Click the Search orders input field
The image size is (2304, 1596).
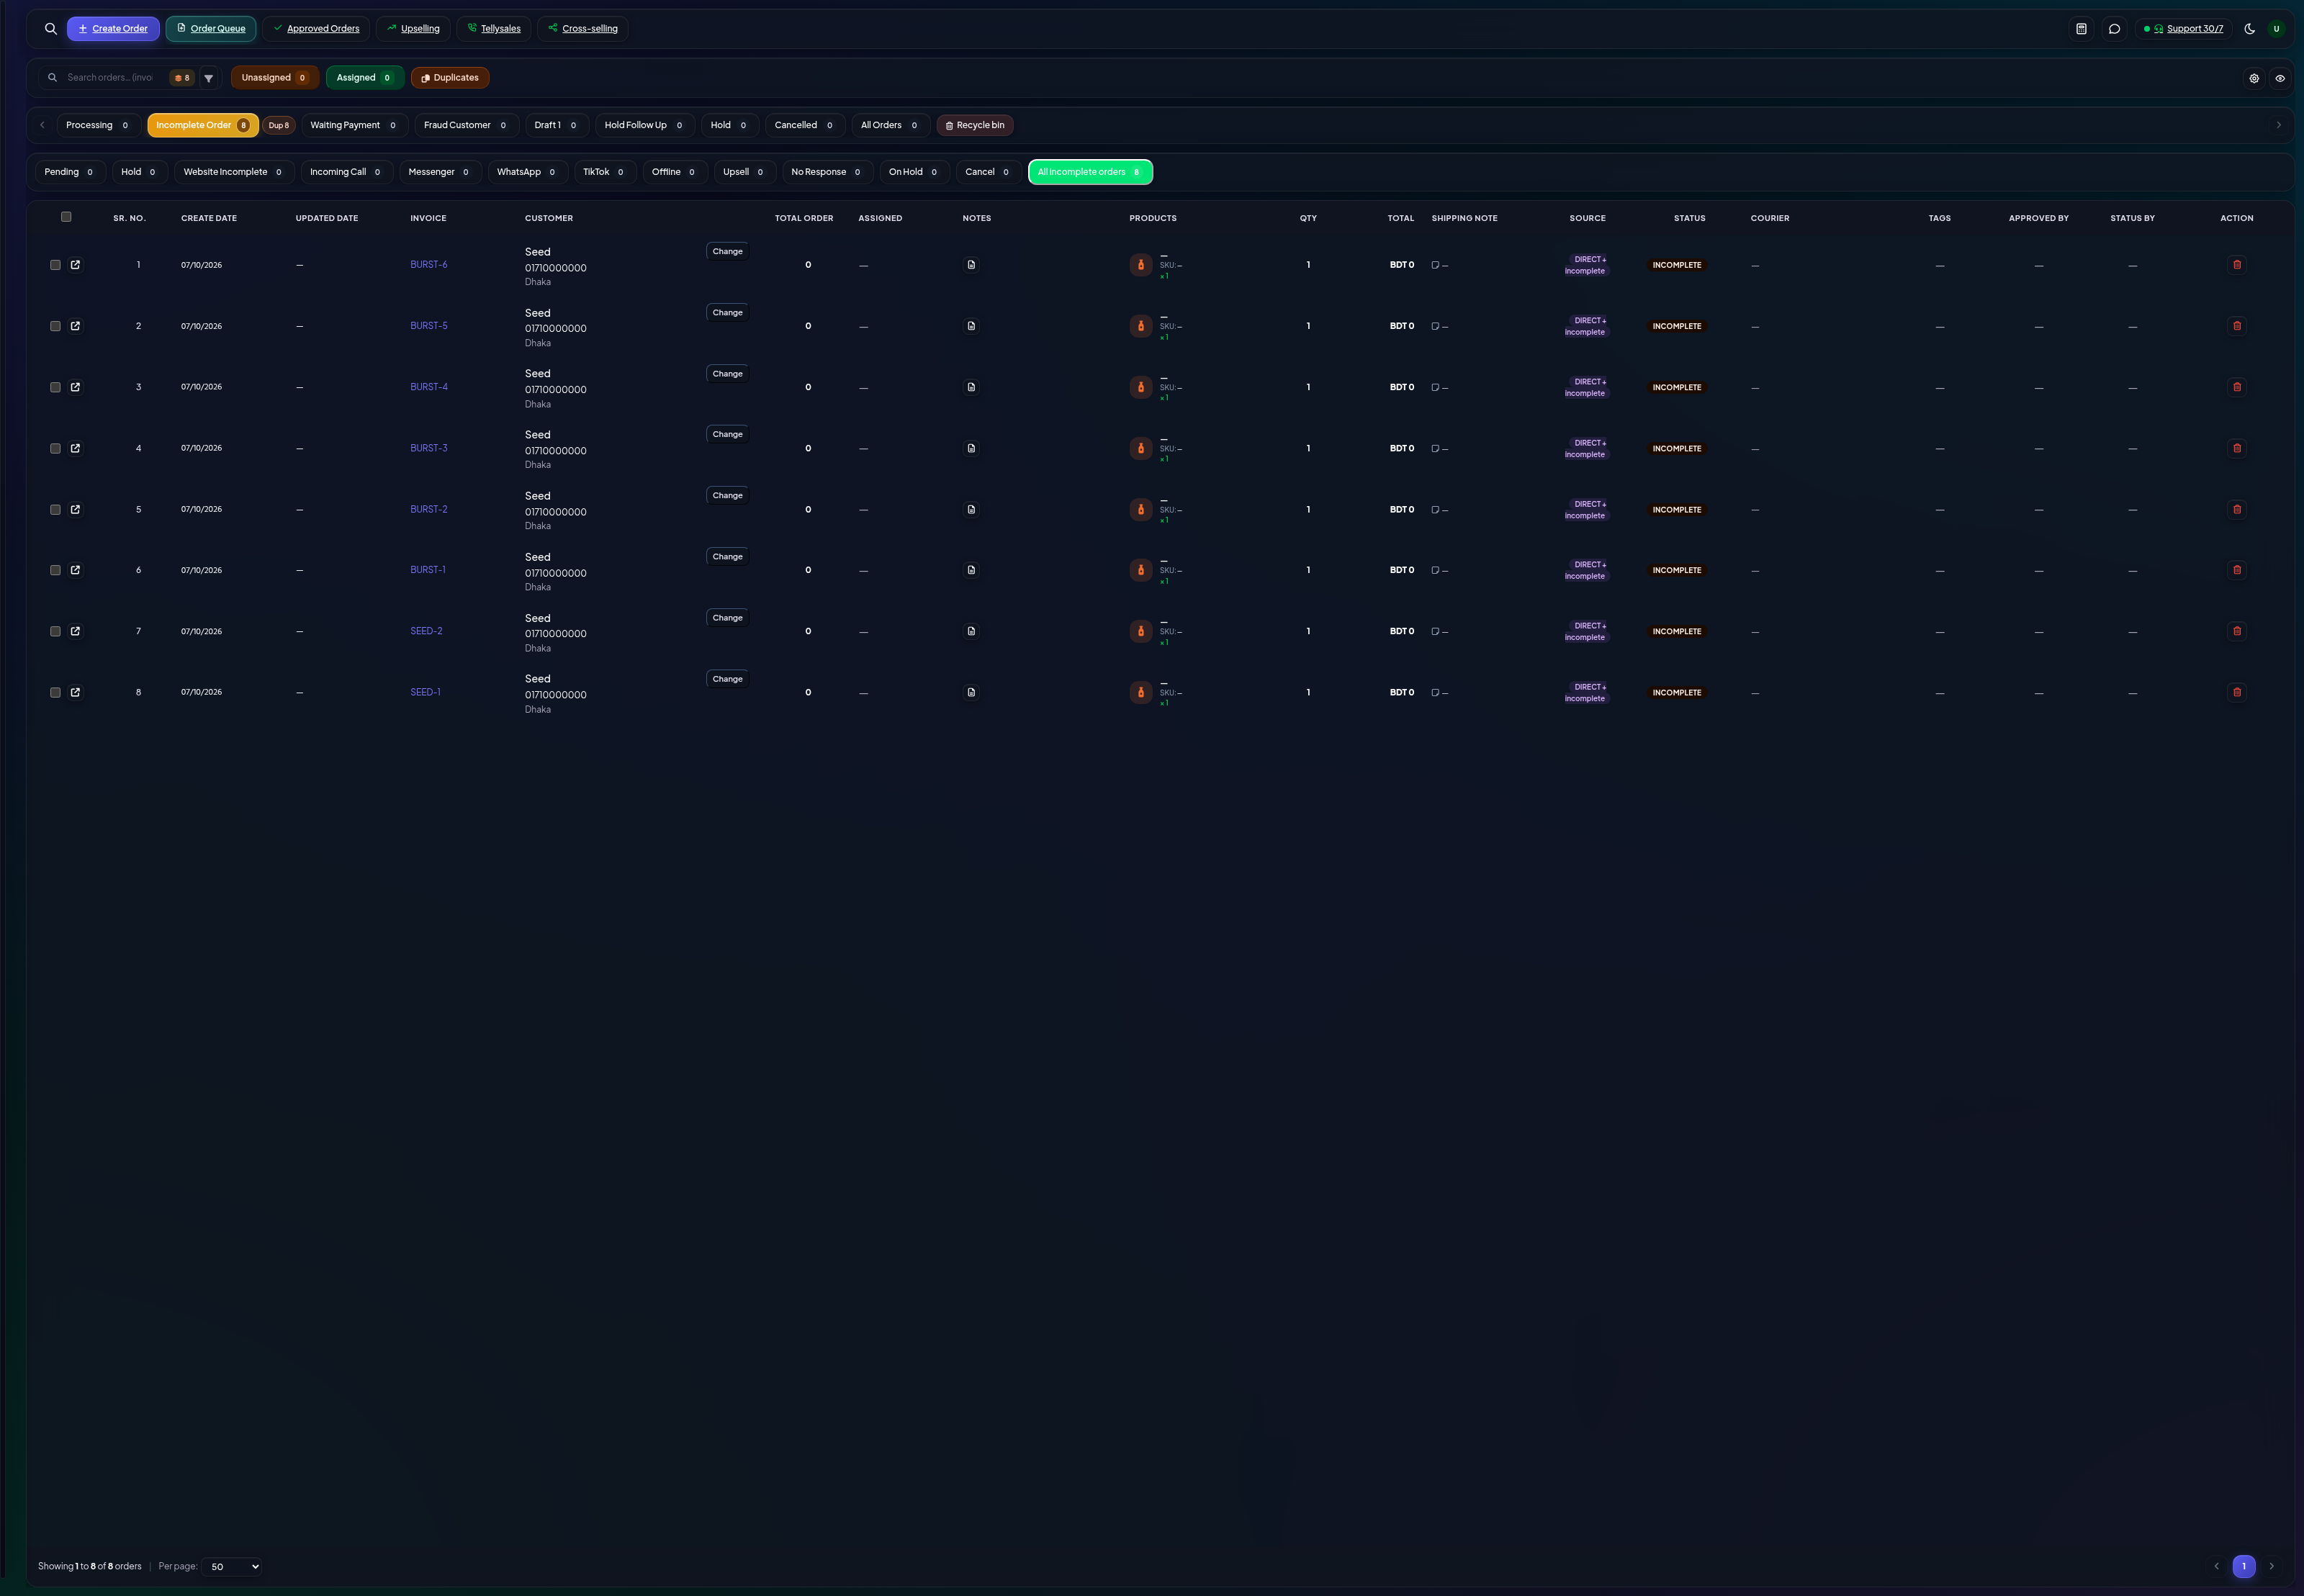click(110, 78)
